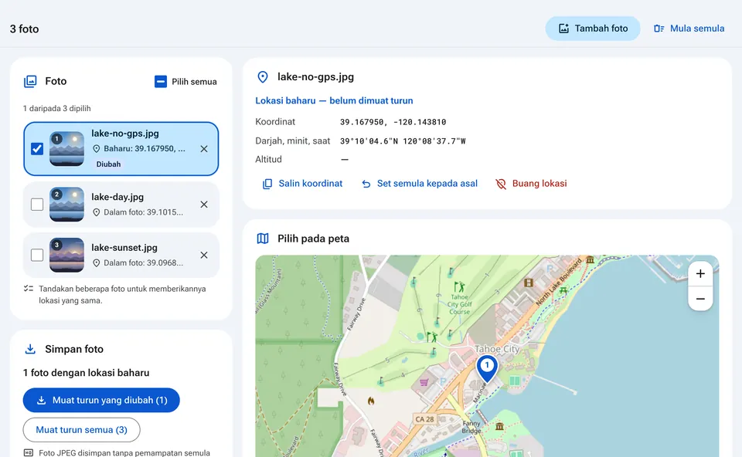
Task: Click the photos icon beside Foto heading
Action: pos(30,81)
